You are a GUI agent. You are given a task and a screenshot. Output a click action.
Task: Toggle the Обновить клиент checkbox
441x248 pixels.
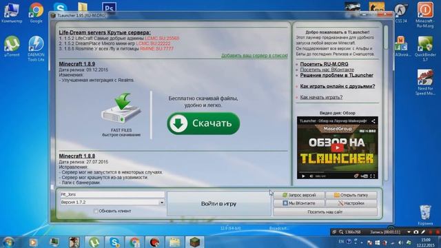[x=96, y=211]
